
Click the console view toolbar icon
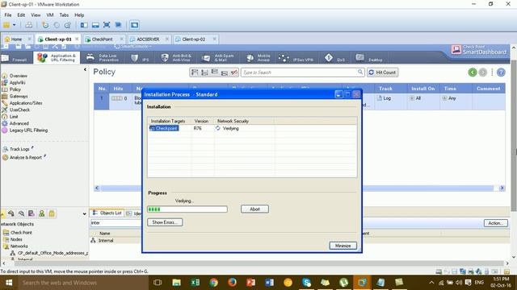[134, 25]
